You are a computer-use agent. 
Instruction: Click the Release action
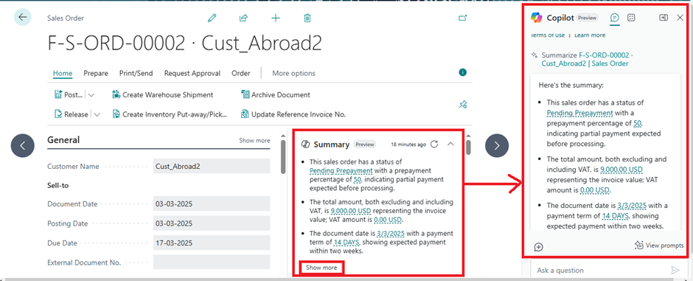coord(72,114)
